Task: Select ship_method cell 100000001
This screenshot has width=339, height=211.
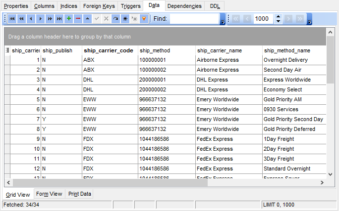Action: click(x=167, y=60)
